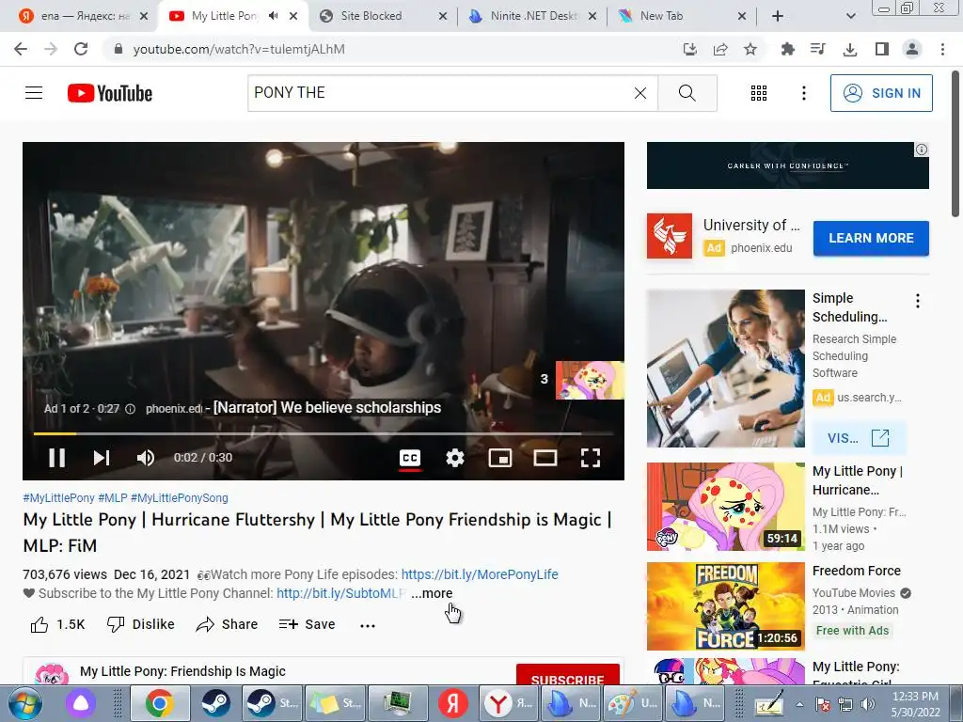Open the bit.ly/MorePonyLife link

(480, 574)
